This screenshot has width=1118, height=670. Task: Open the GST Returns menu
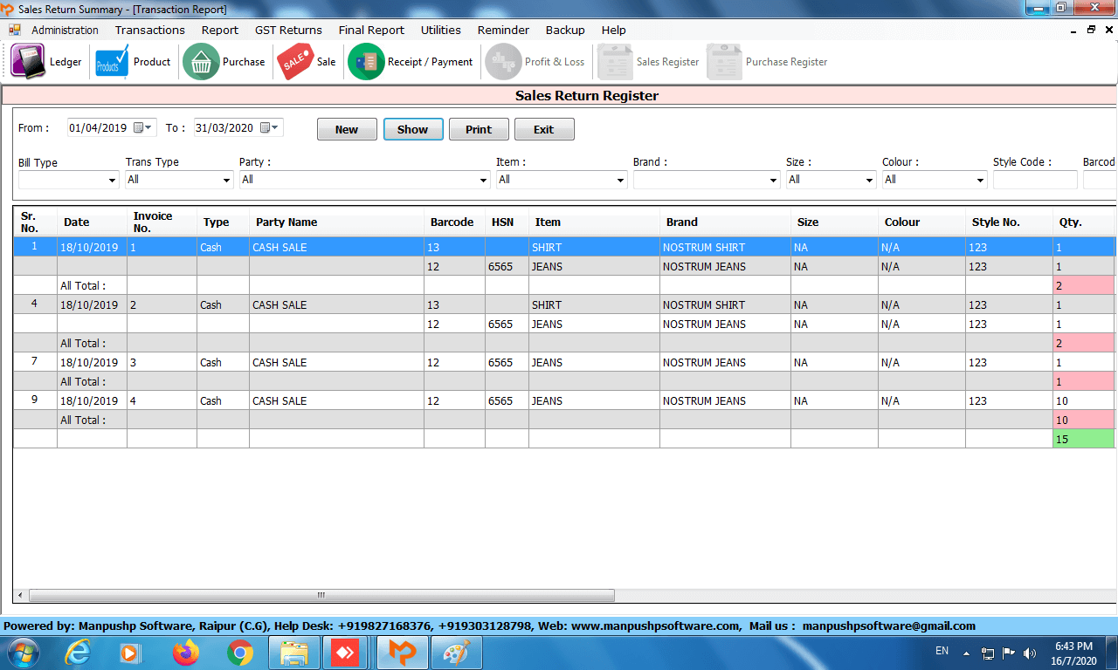tap(288, 30)
